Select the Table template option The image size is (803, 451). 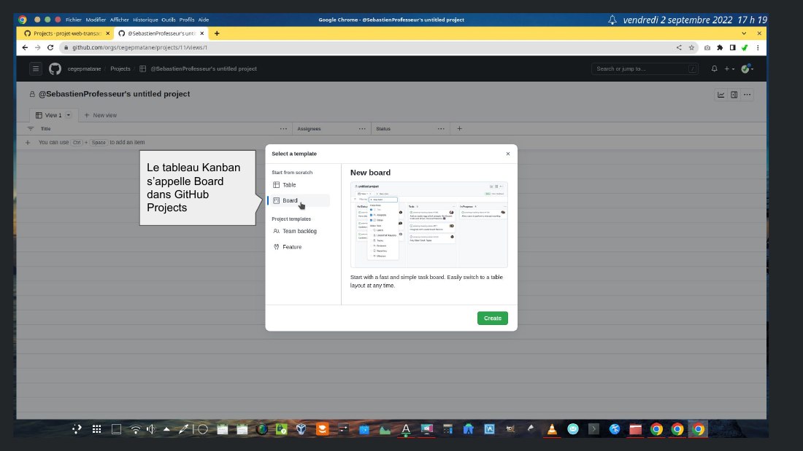click(x=299, y=185)
